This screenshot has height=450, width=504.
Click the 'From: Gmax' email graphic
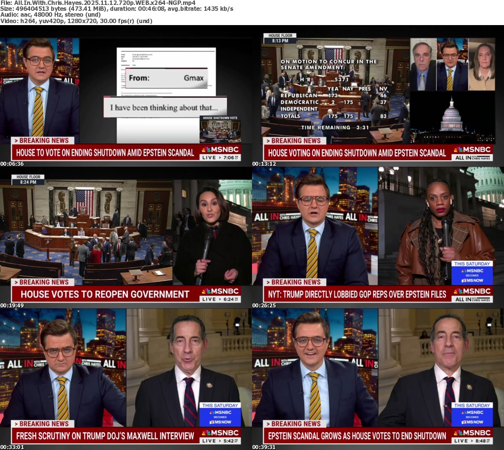[166, 78]
